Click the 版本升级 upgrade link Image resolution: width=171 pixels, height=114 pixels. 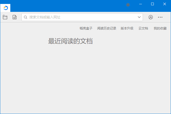pyautogui.click(x=127, y=28)
